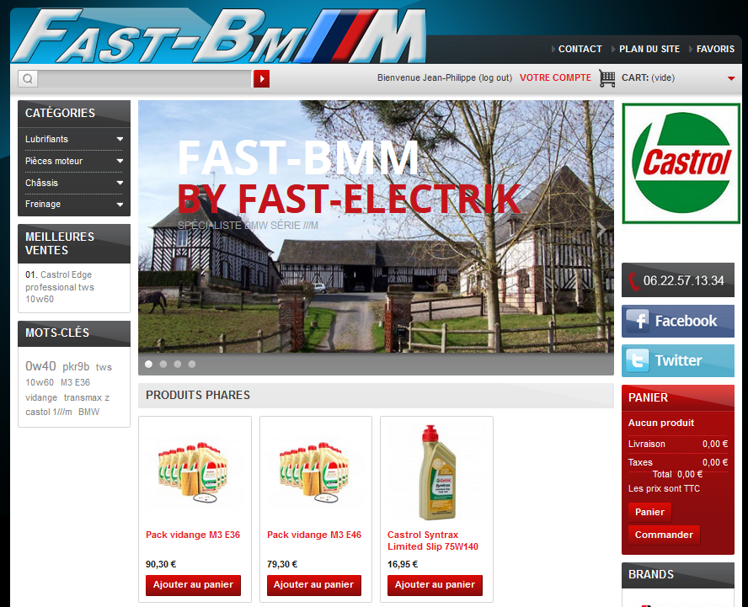Click the 90,30 € price
Viewport: 748px width, 607px height.
[x=161, y=564]
